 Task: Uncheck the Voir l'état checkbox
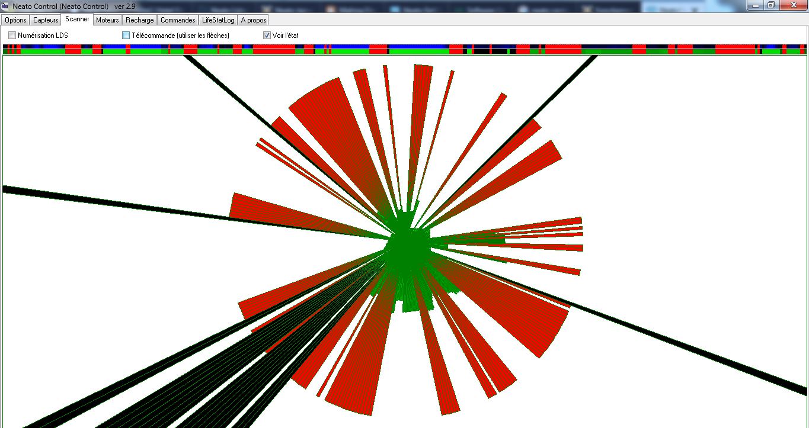[x=267, y=36]
